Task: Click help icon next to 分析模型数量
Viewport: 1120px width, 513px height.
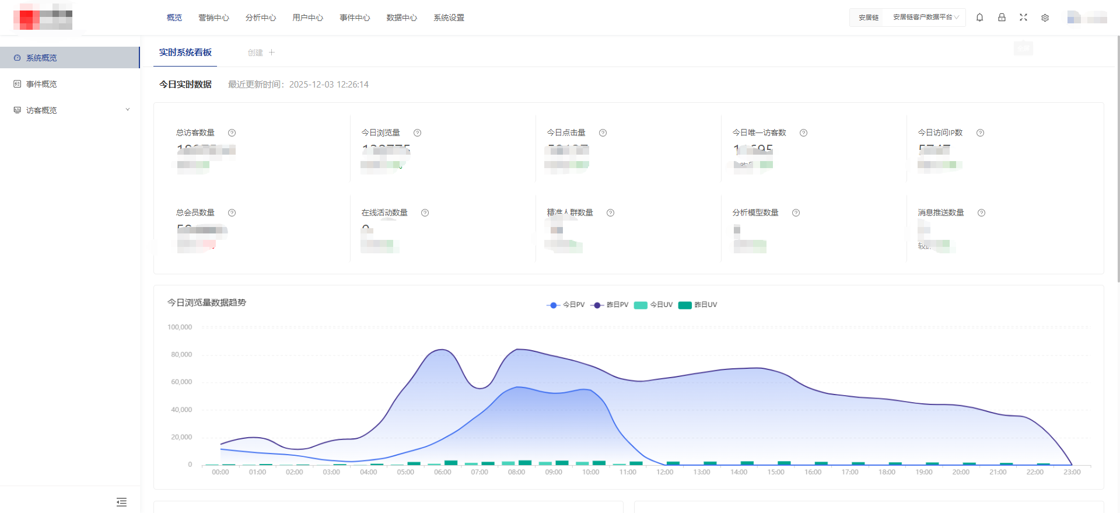Action: [x=796, y=212]
